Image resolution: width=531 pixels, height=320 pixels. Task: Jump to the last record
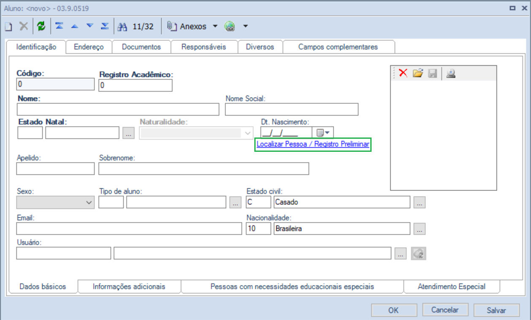point(105,26)
